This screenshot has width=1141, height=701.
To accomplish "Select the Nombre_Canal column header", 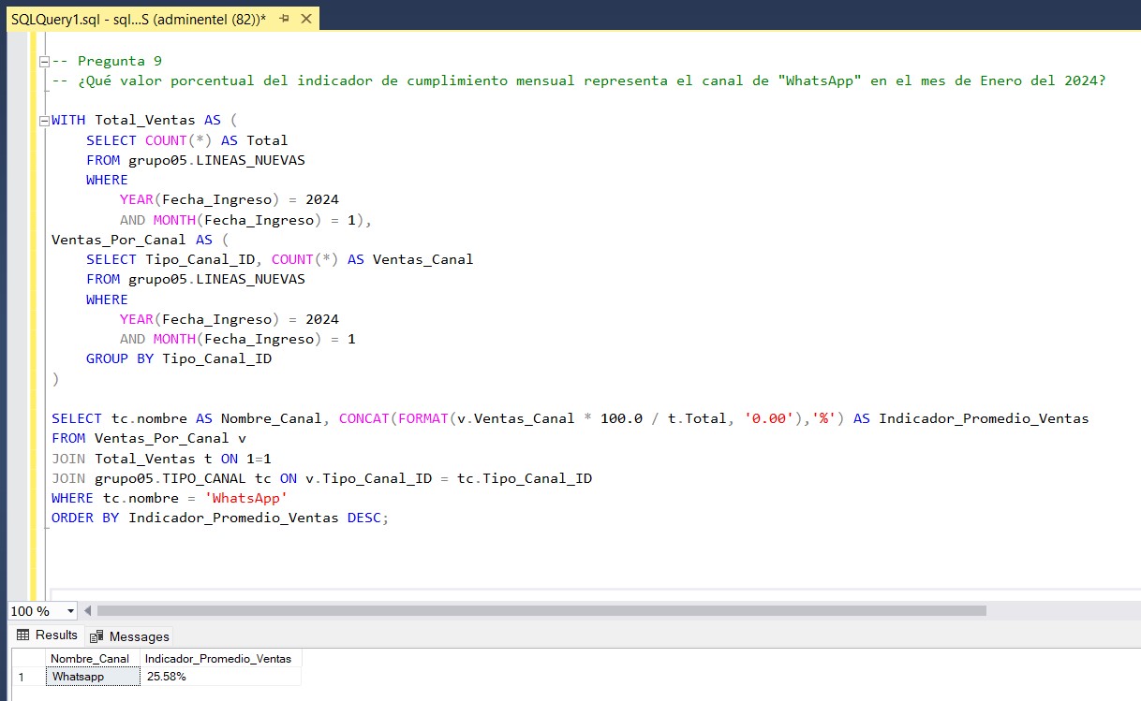I will (x=90, y=658).
